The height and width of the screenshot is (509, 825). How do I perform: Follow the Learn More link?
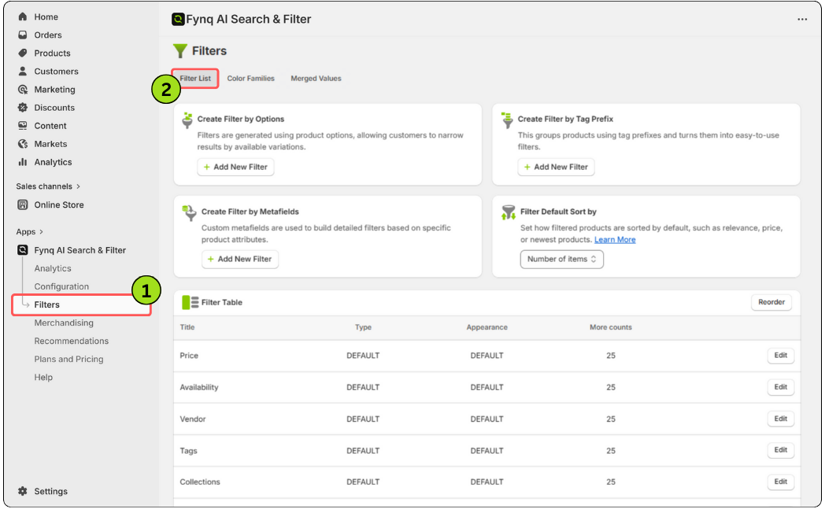click(615, 240)
